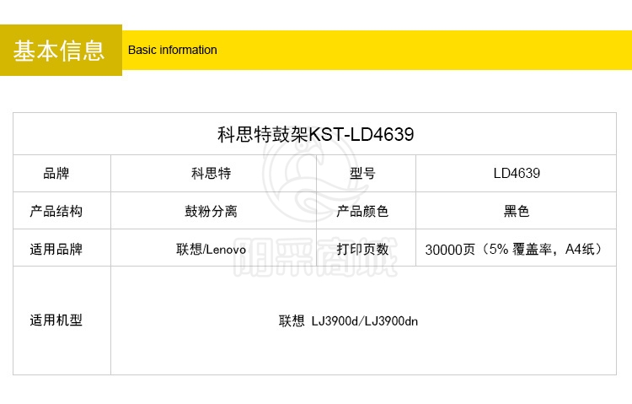The height and width of the screenshot is (404, 632).
Task: Select the value 鼓粉分离
Action: point(212,211)
